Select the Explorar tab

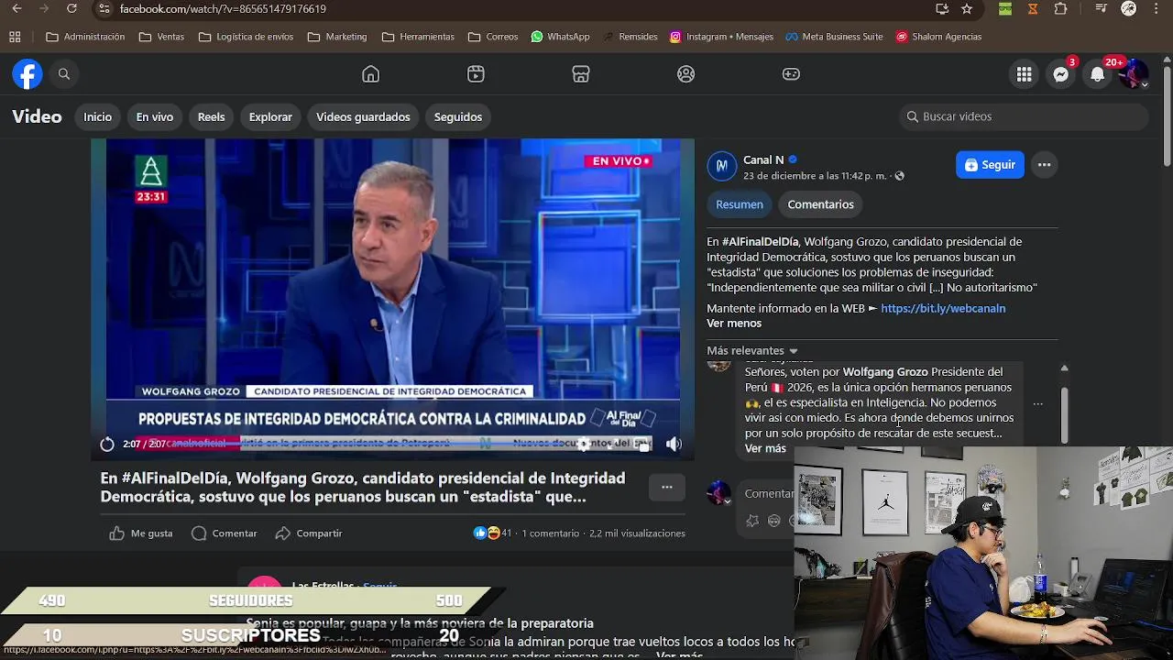point(271,117)
